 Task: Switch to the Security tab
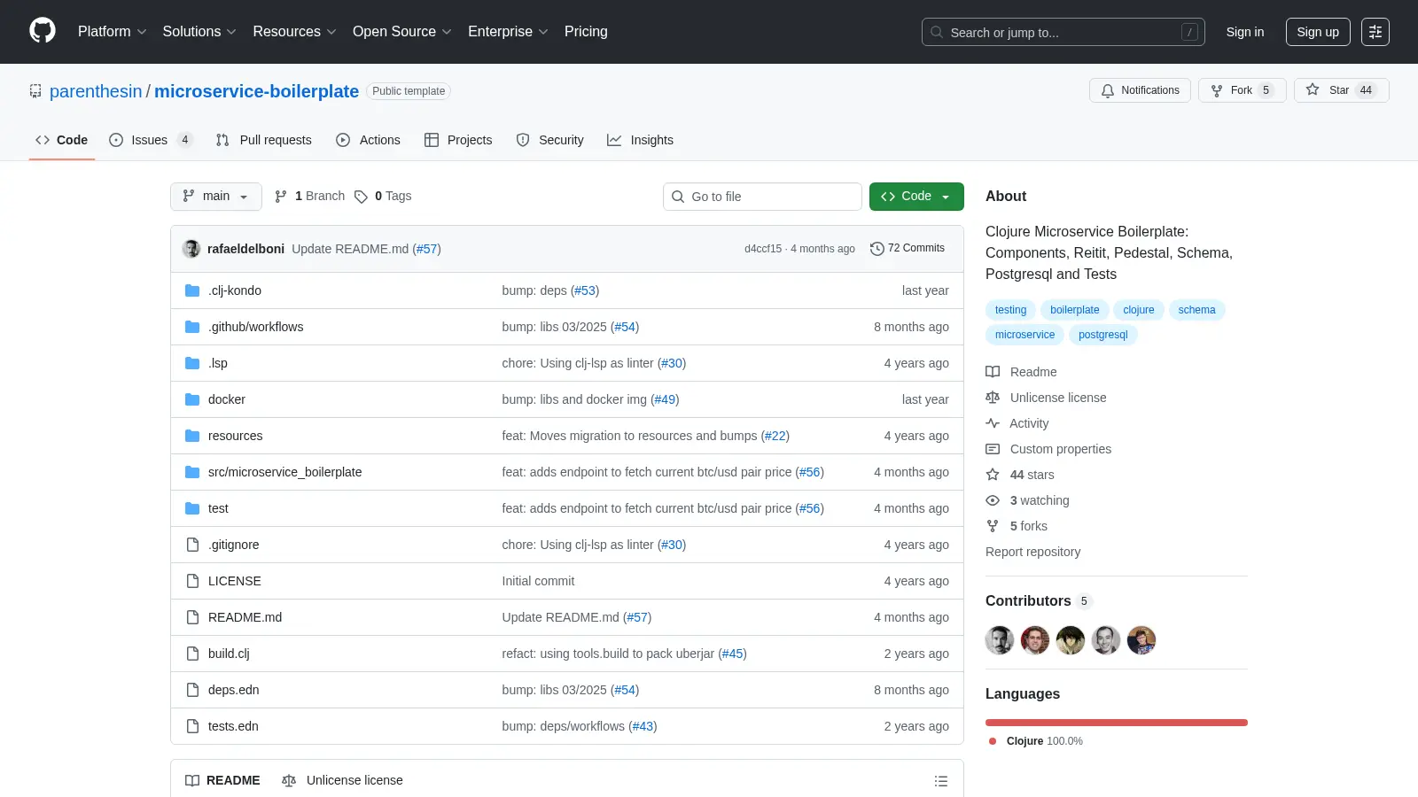(x=549, y=140)
